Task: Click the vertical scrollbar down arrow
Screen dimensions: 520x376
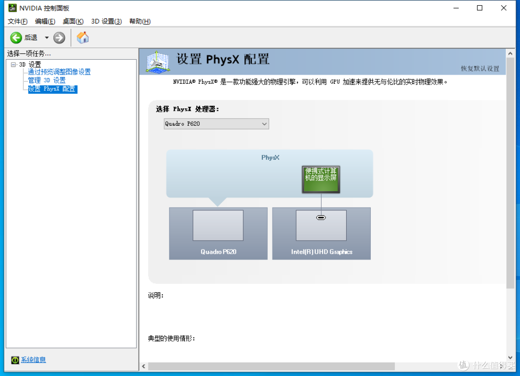Action: click(x=510, y=357)
